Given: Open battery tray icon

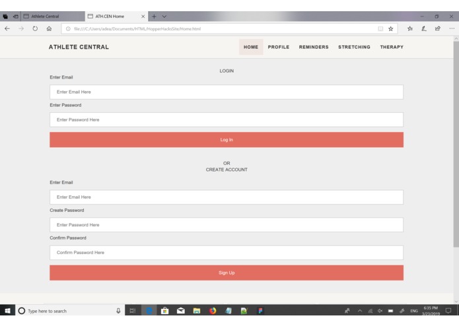Looking at the screenshot, I should tap(390, 311).
